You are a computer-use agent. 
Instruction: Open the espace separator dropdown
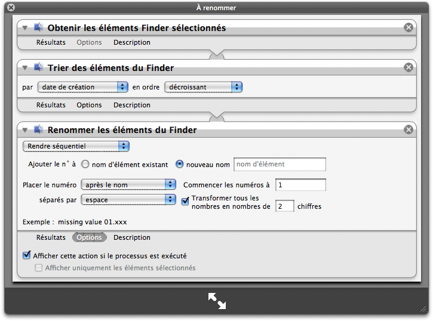click(x=128, y=200)
